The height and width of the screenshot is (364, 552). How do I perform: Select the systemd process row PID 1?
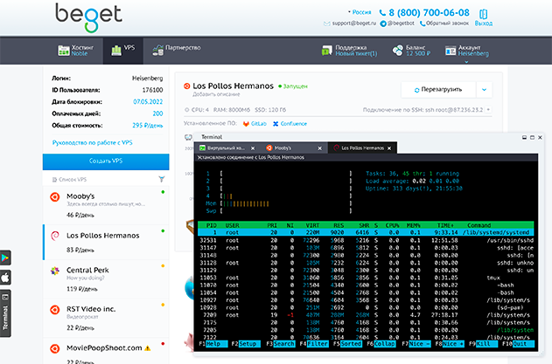click(366, 232)
